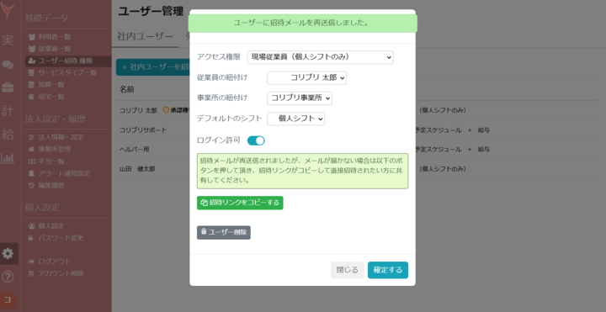Toggle the ログイン許可 switch
The height and width of the screenshot is (312, 606).
(256, 140)
